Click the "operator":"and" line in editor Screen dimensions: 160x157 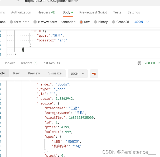(52, 40)
